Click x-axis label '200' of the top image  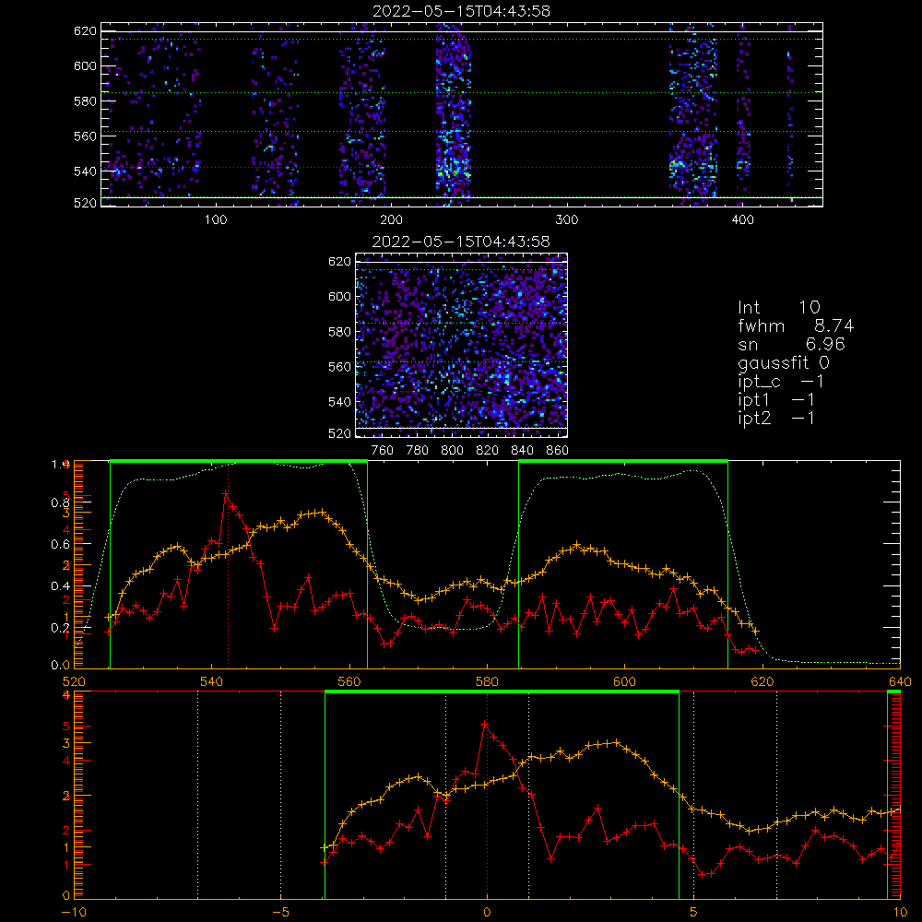point(391,219)
